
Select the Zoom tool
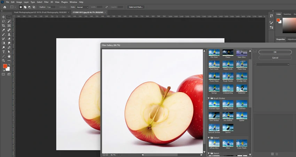coord(3,60)
